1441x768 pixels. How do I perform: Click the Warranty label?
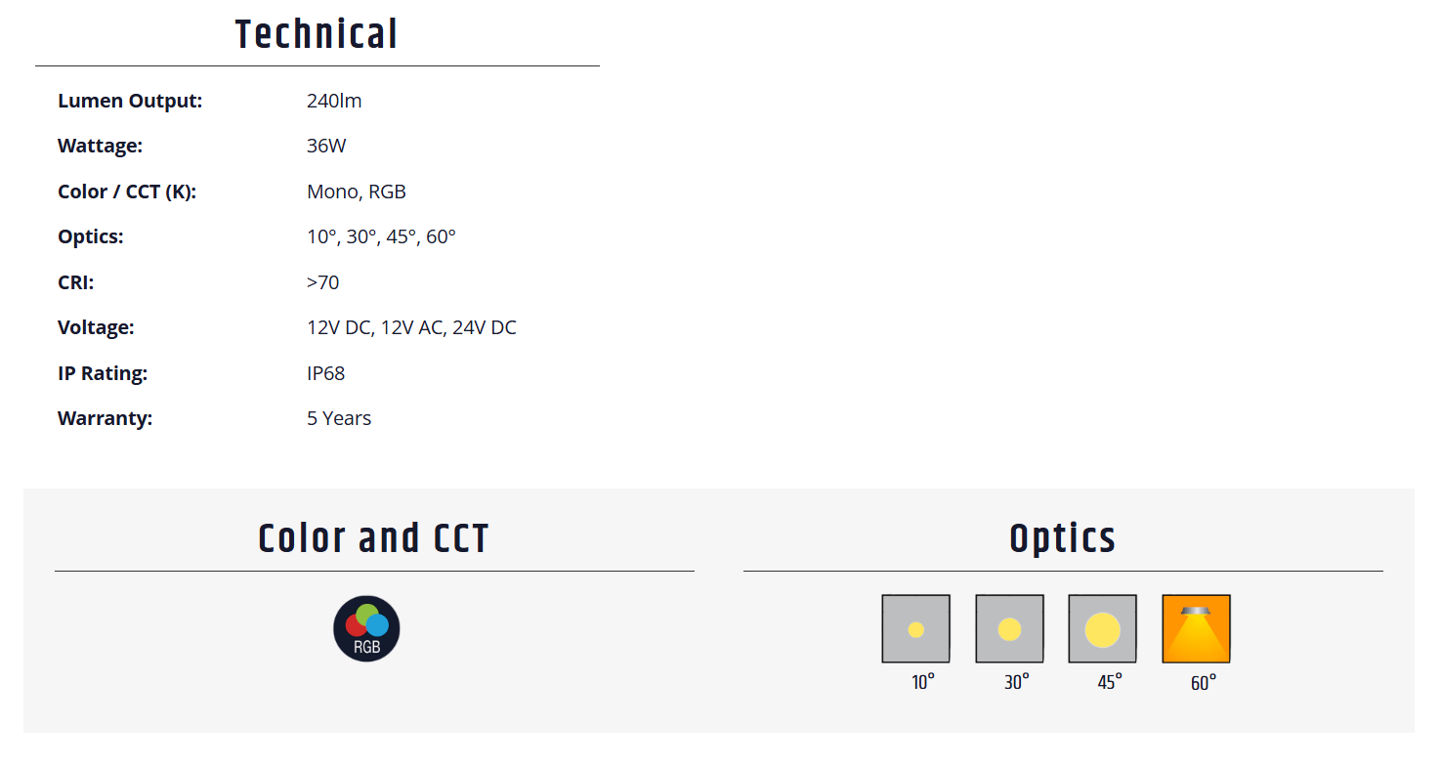[106, 418]
